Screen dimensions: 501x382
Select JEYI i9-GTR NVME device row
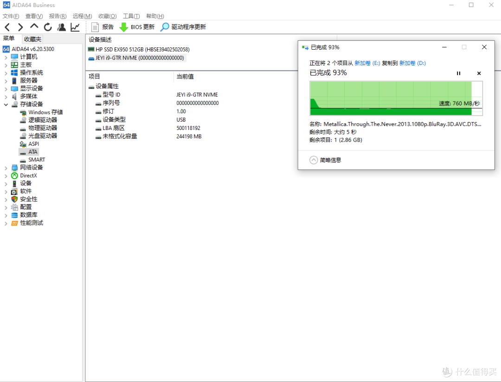click(136, 58)
